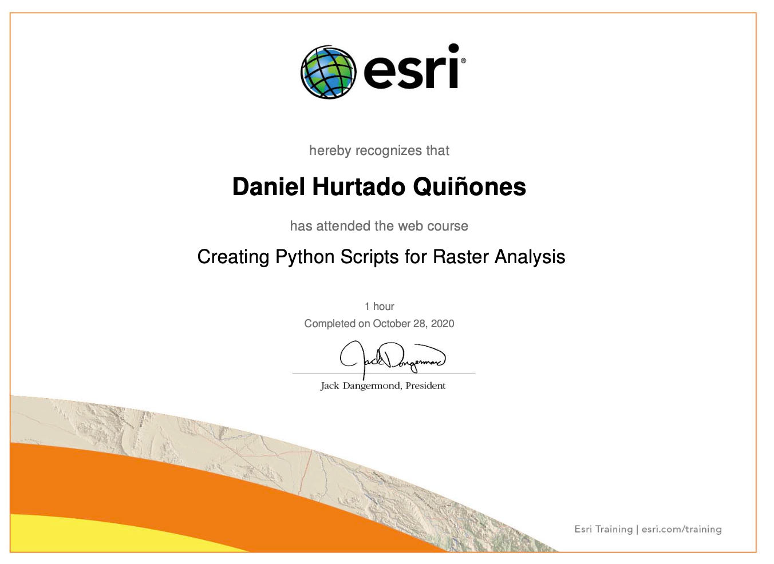Click the registered trademark symbol beside esri
The height and width of the screenshot is (564, 774).
pyautogui.click(x=463, y=60)
